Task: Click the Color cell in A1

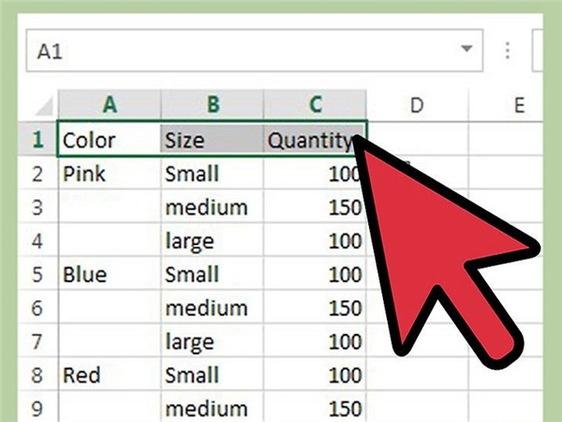Action: point(109,140)
